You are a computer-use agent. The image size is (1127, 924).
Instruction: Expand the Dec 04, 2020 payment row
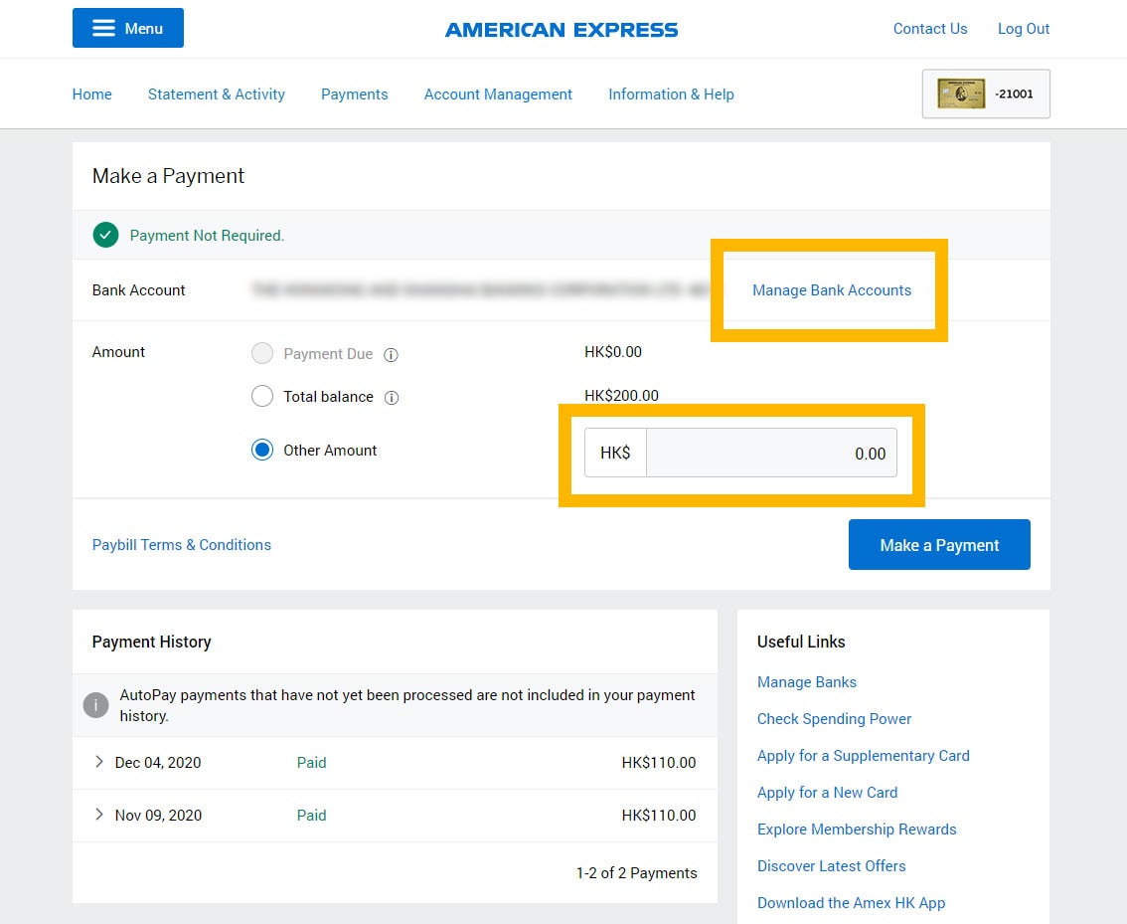[x=98, y=762]
